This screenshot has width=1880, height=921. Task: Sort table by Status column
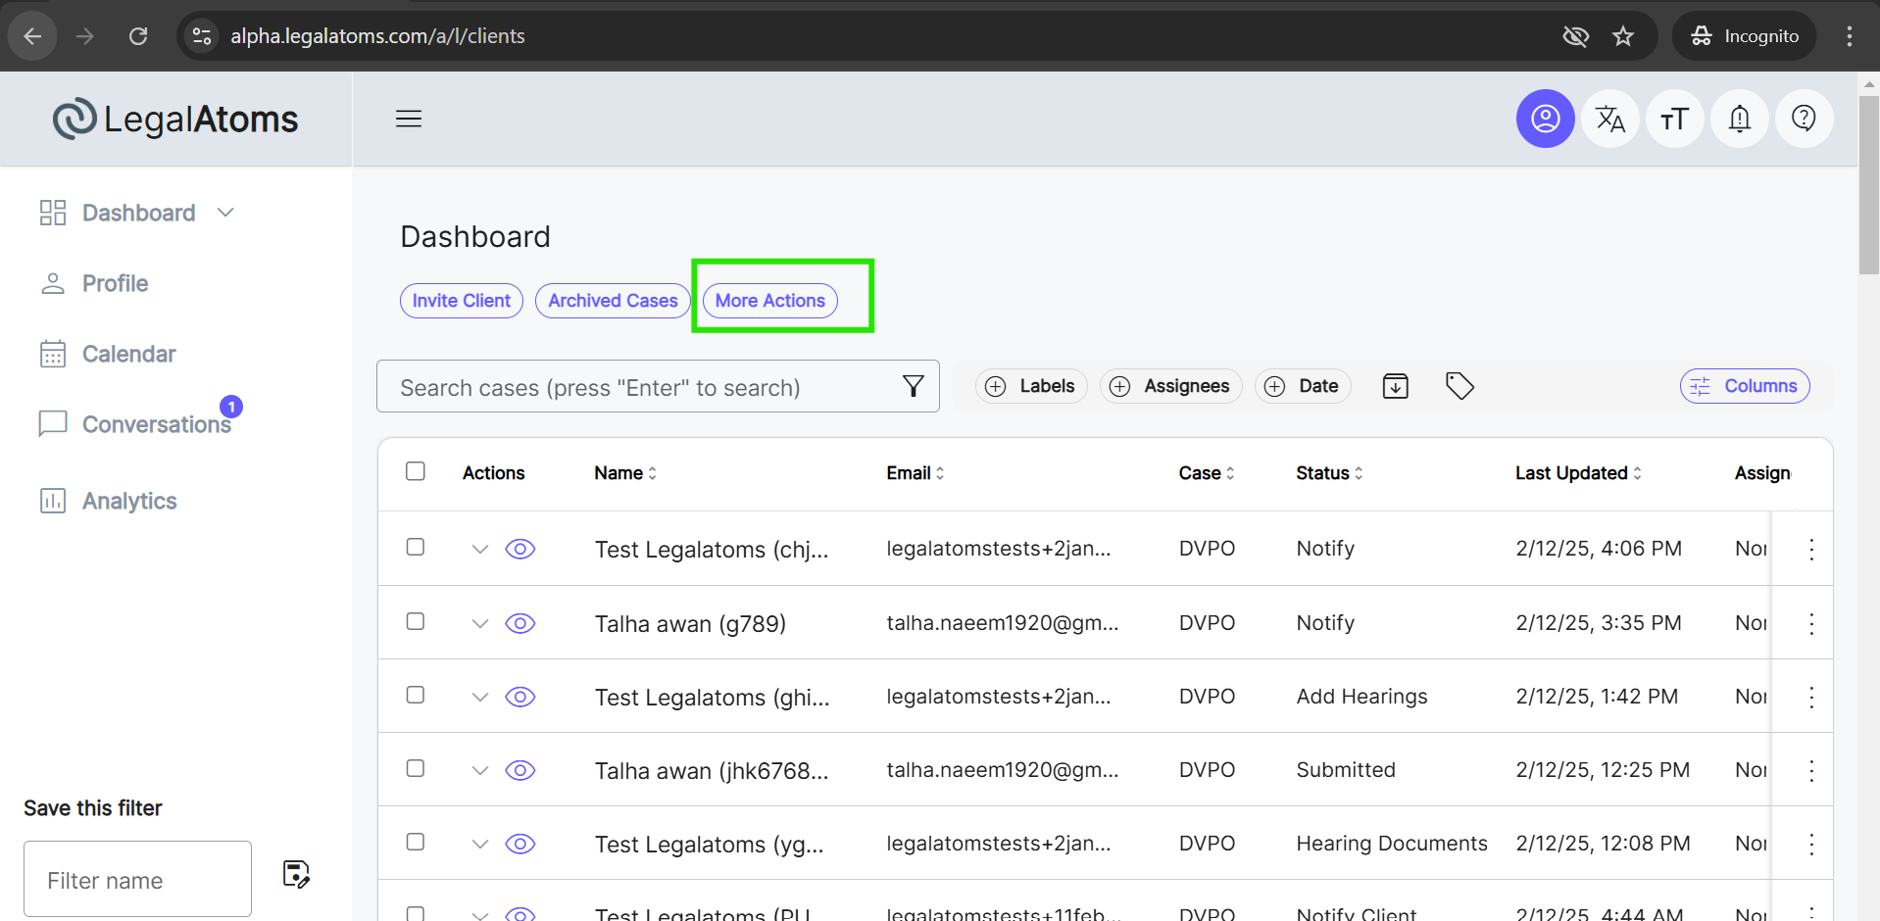coord(1329,473)
